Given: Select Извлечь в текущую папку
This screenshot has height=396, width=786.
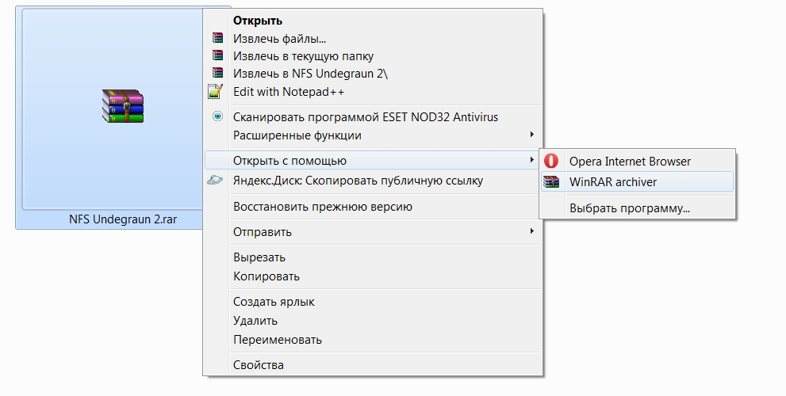Looking at the screenshot, I should click(374, 56).
